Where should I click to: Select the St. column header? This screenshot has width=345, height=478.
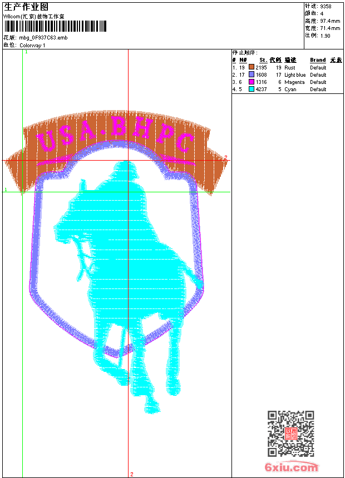(x=263, y=60)
